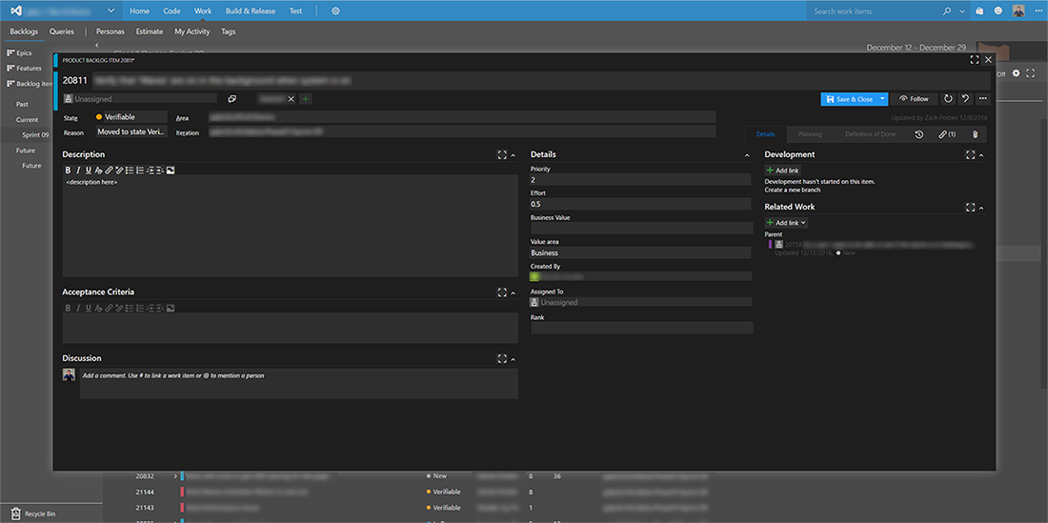Open Add link dropdown under Related Work
1048x523 pixels.
click(x=786, y=222)
